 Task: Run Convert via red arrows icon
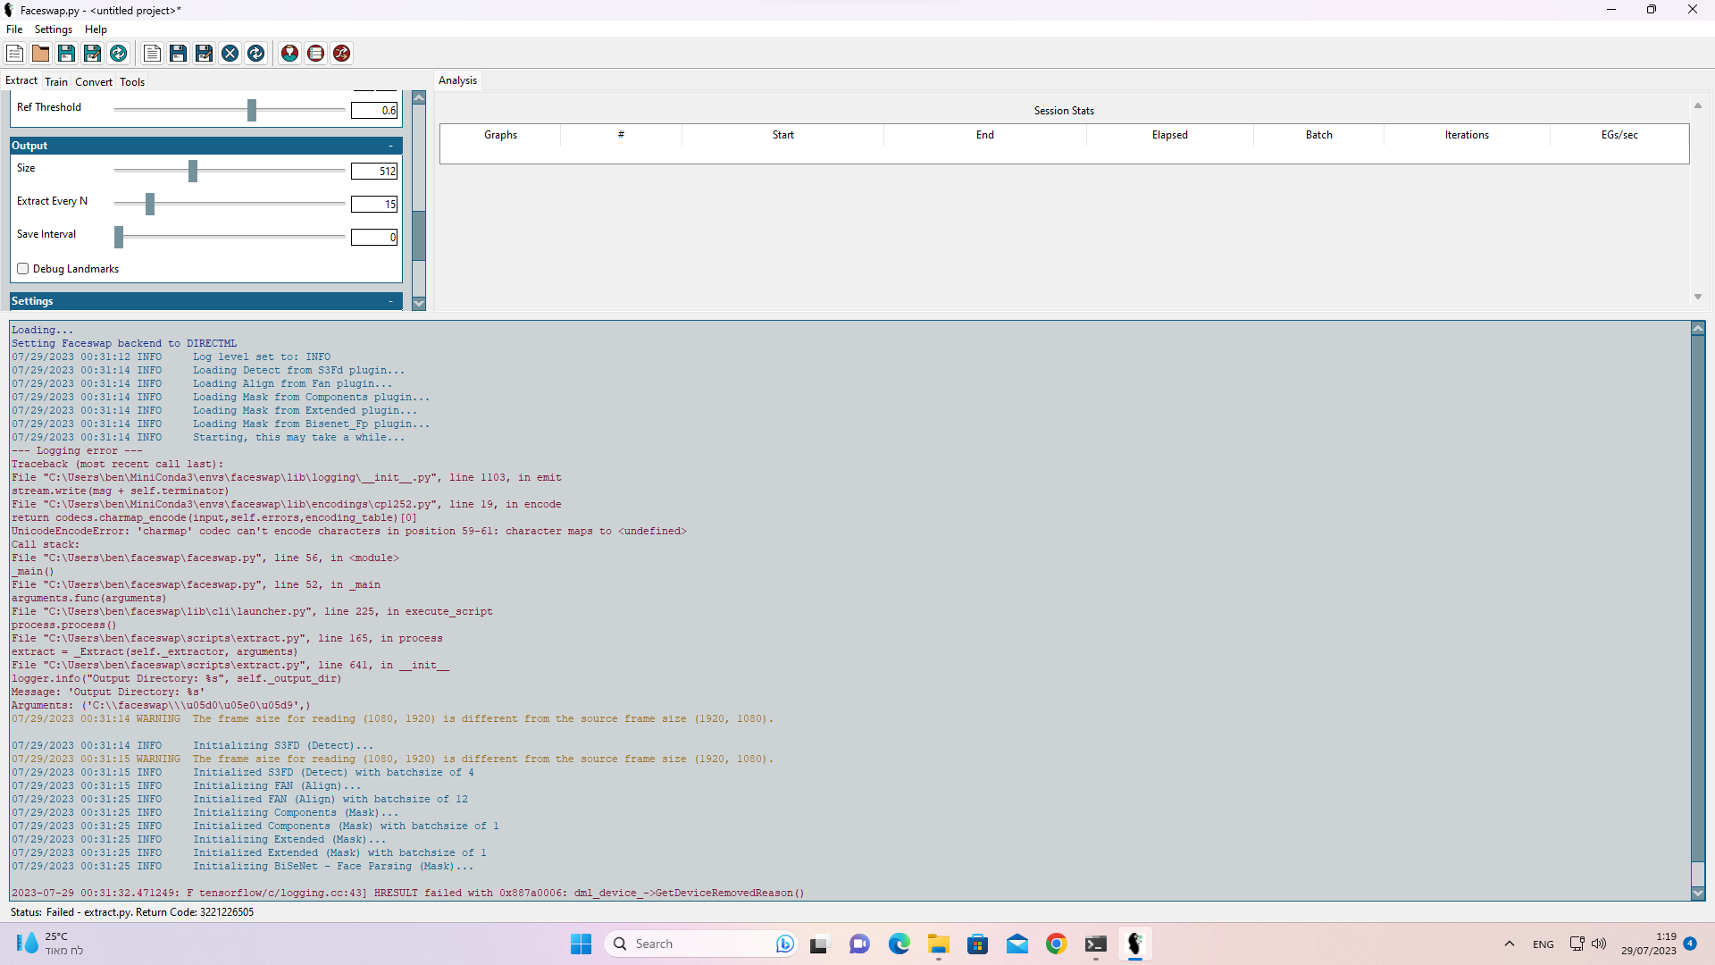(342, 54)
